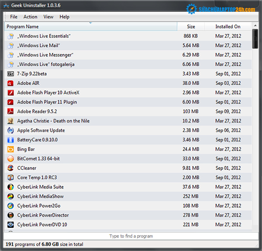Click the BatteryCare icon

(10, 140)
